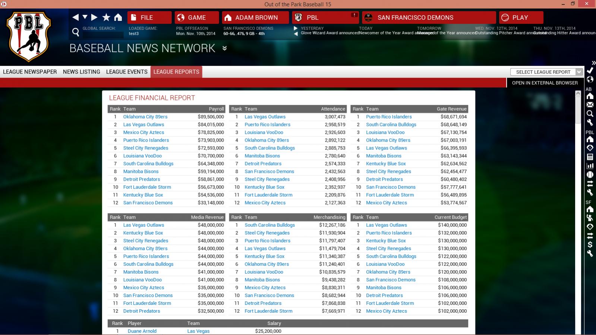The width and height of the screenshot is (596, 335).
Task: Open the PLAY menu
Action: [x=521, y=18]
